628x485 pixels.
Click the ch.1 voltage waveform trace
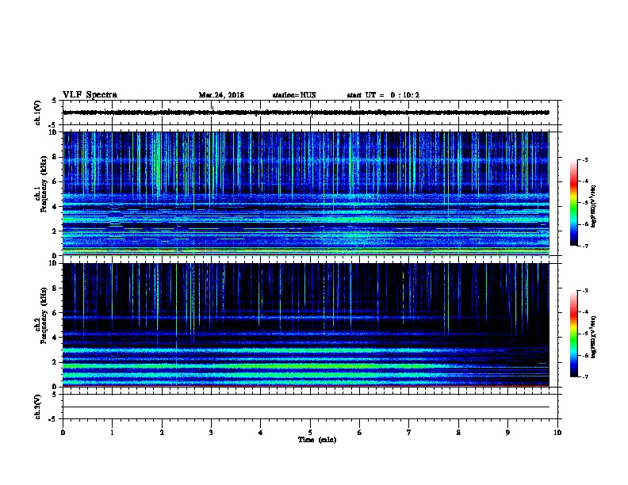coord(306,113)
